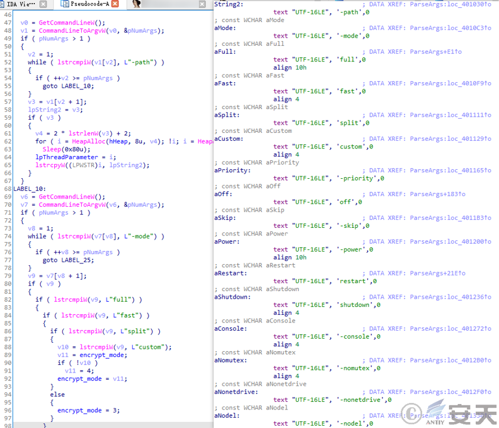The width and height of the screenshot is (499, 428).
Task: Click the aOff: label in disassembly
Action: tap(223, 194)
